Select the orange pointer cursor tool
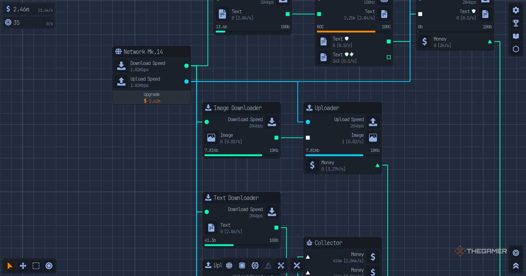The width and height of the screenshot is (526, 276). pos(10,266)
